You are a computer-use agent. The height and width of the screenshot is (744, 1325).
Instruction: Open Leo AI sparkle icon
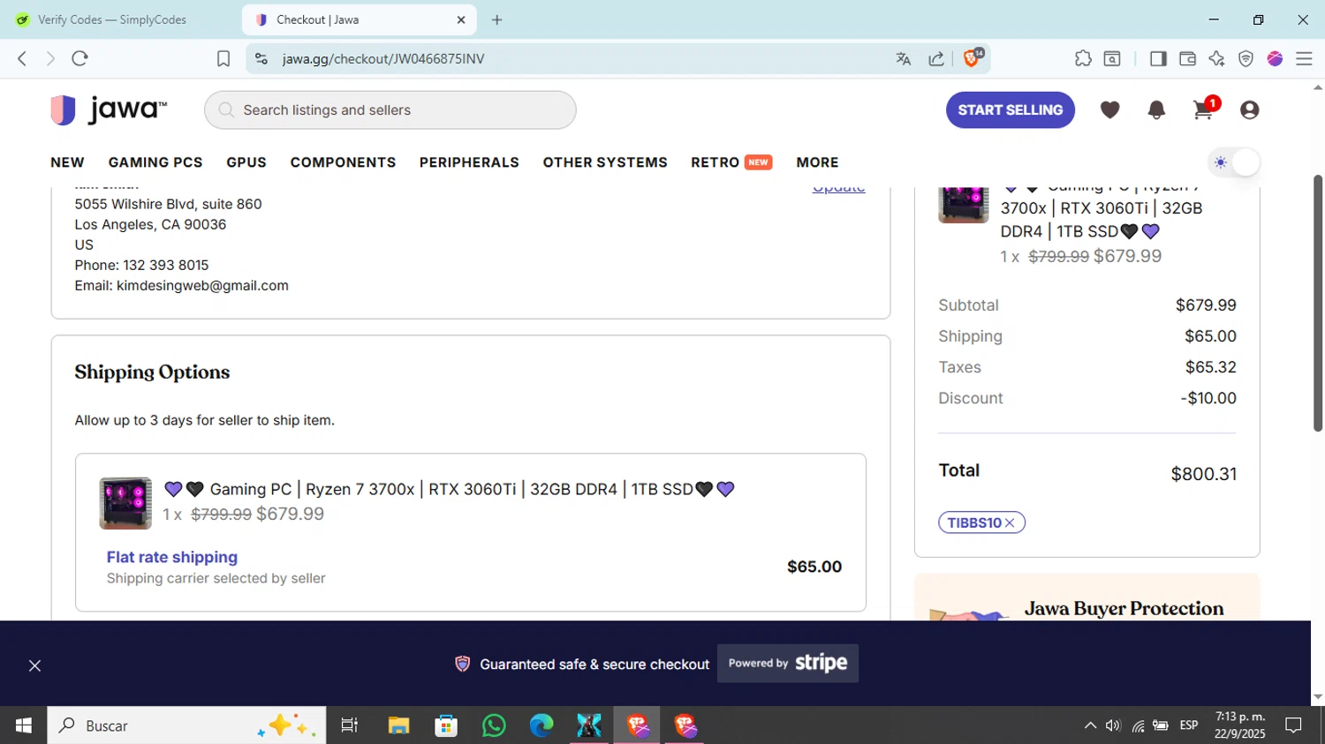coord(1216,58)
